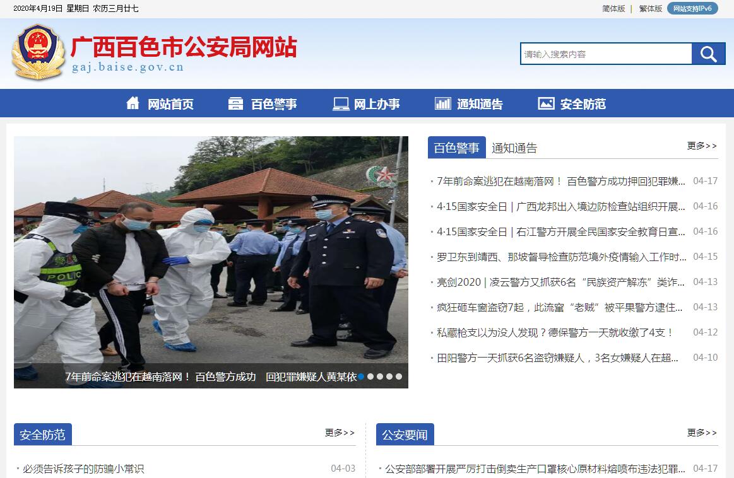Click the search input field
Screen dimensions: 734x478
point(607,54)
